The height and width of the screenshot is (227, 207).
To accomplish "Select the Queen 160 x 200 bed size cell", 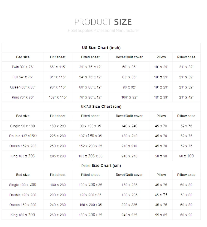I will point(23,205).
